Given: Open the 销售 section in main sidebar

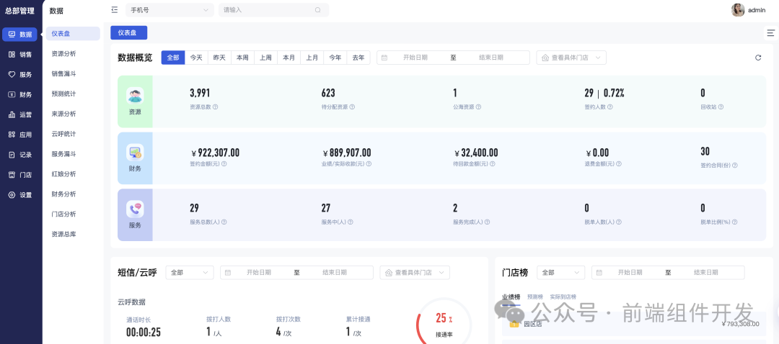Looking at the screenshot, I should [x=20, y=55].
